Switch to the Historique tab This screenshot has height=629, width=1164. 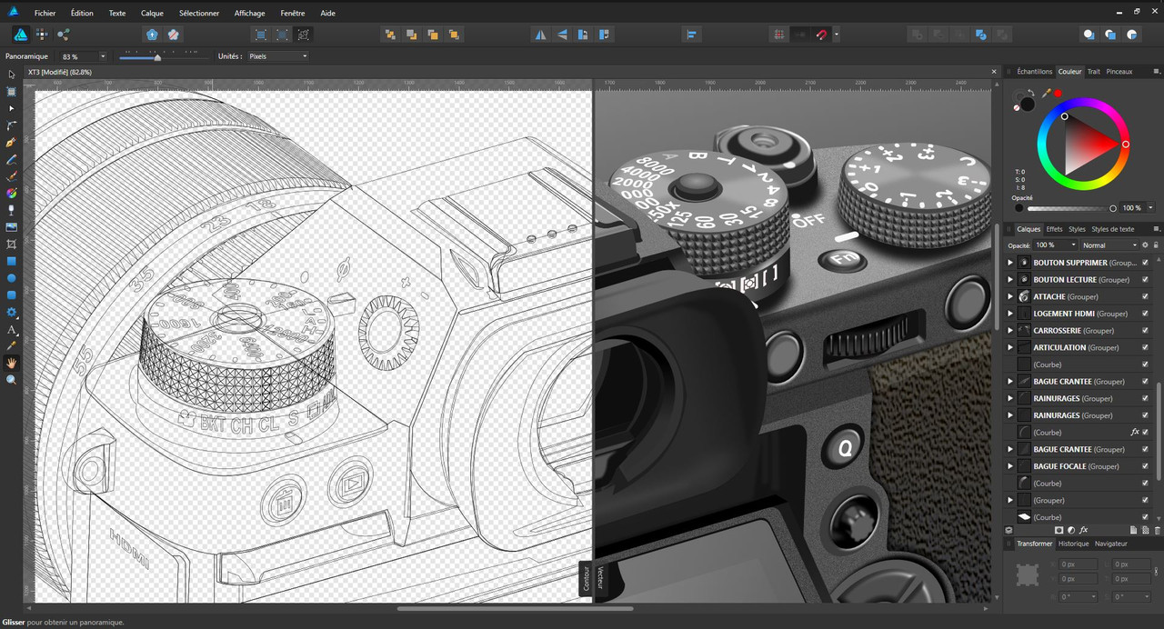[x=1073, y=544]
